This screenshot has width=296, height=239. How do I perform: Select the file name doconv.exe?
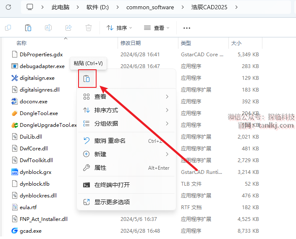(x=34, y=101)
